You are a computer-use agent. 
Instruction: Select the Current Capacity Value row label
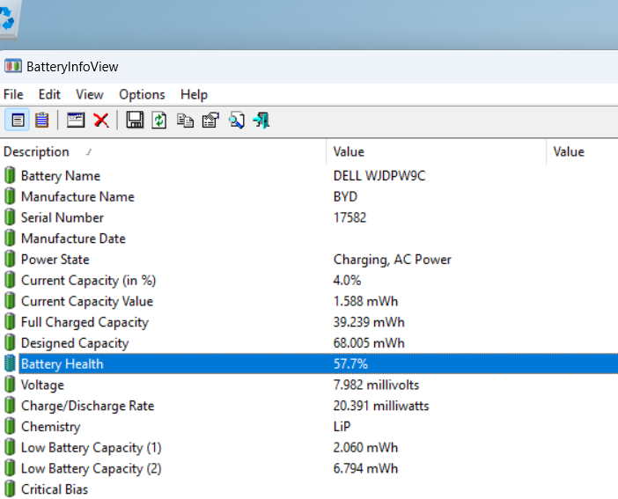point(87,301)
